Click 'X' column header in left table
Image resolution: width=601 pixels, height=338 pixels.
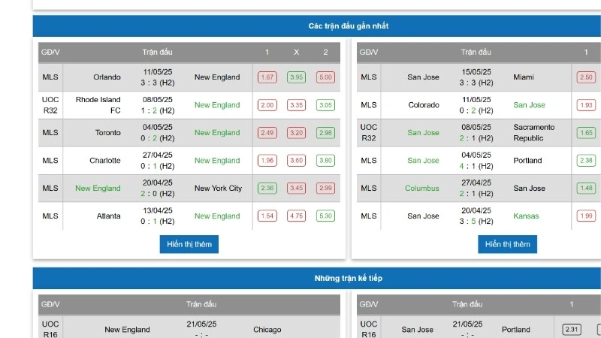[296, 52]
